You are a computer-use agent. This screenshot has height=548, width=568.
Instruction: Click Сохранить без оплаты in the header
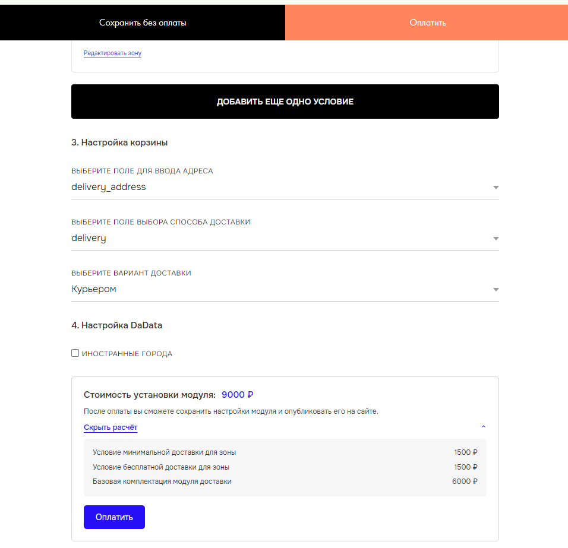pyautogui.click(x=143, y=23)
